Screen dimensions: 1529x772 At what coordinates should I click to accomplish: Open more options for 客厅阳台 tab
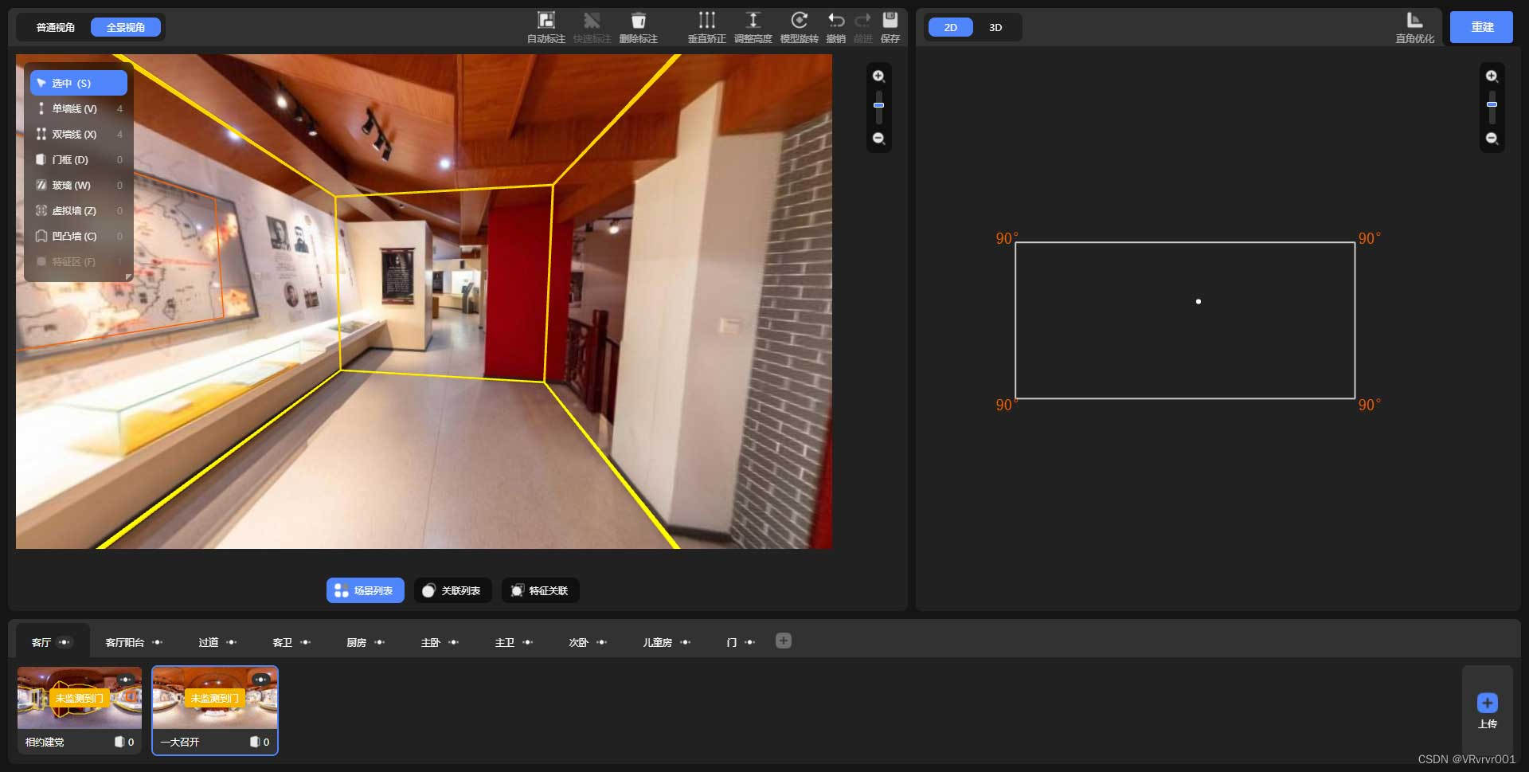click(158, 642)
